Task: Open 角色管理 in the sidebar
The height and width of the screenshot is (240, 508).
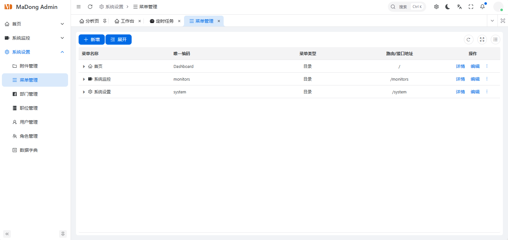Action: pos(35,136)
